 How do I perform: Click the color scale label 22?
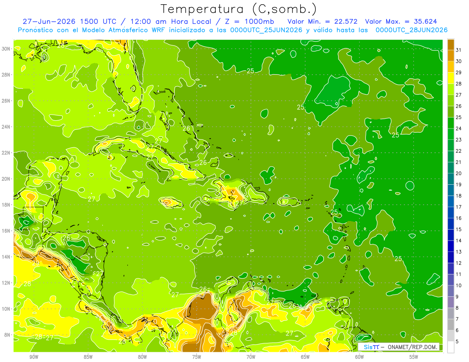459,151
